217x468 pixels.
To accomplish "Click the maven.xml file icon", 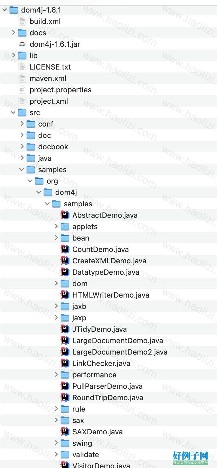I will coord(22,78).
